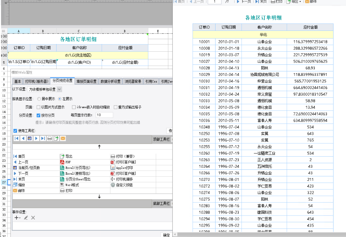Click next page icon in top toolbar strip
The height and width of the screenshot is (237, 346).
click(36, 138)
